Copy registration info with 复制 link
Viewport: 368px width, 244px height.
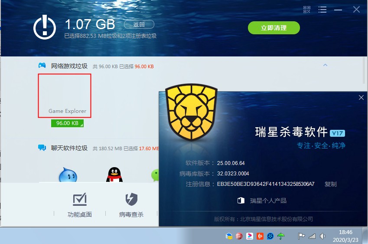pos(330,184)
